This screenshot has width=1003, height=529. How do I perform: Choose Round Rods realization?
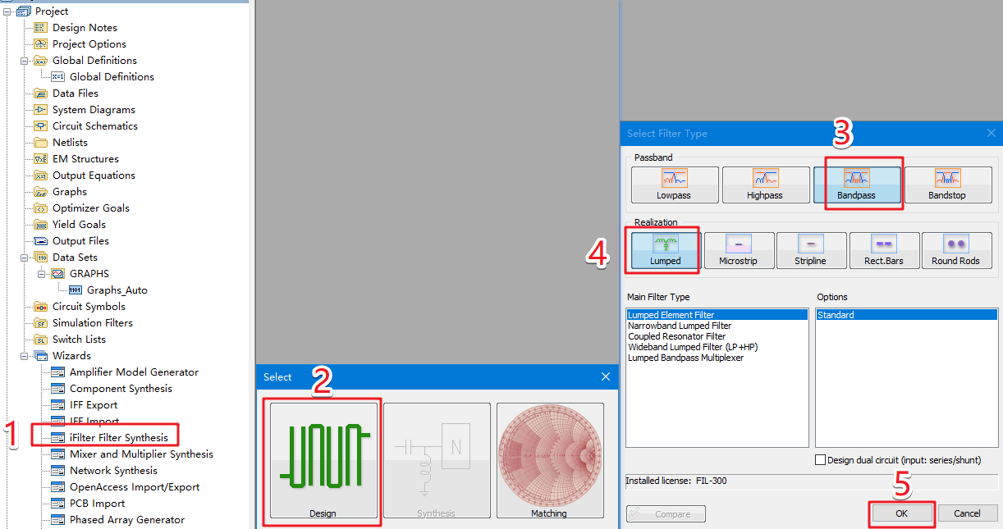[x=956, y=250]
